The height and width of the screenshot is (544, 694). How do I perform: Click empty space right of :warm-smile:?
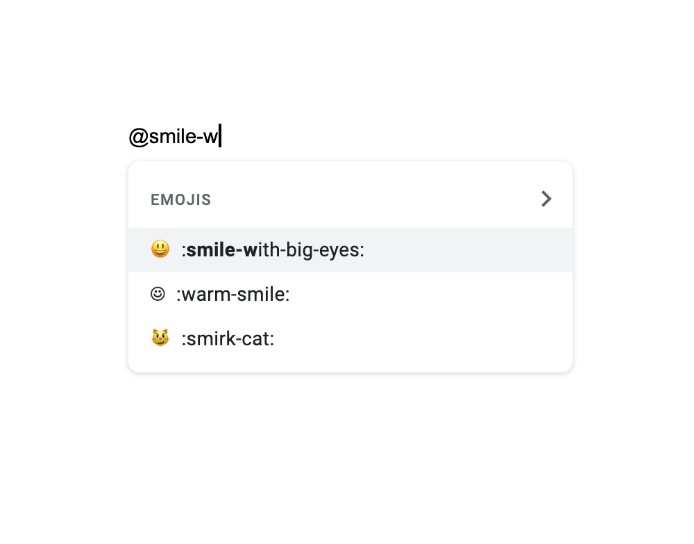click(430, 295)
